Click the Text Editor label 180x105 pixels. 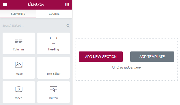[x=53, y=74]
